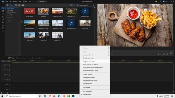Click the magnifier icon in library search
The image size is (175, 98).
(94, 5)
